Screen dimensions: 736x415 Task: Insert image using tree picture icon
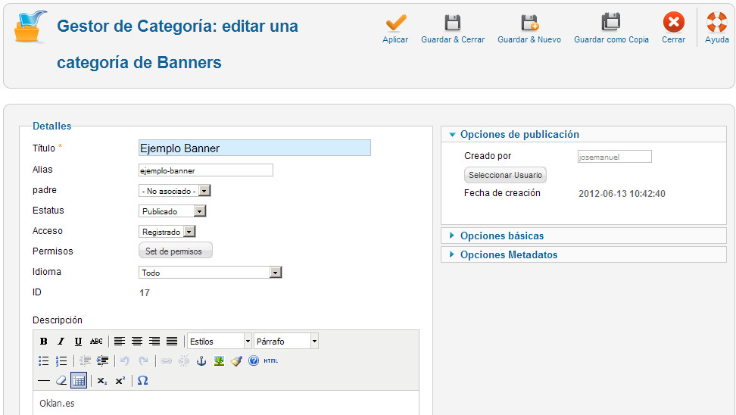(219, 361)
